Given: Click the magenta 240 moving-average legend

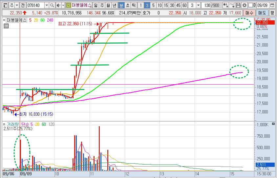Looking at the screenshot, I should [50, 20].
